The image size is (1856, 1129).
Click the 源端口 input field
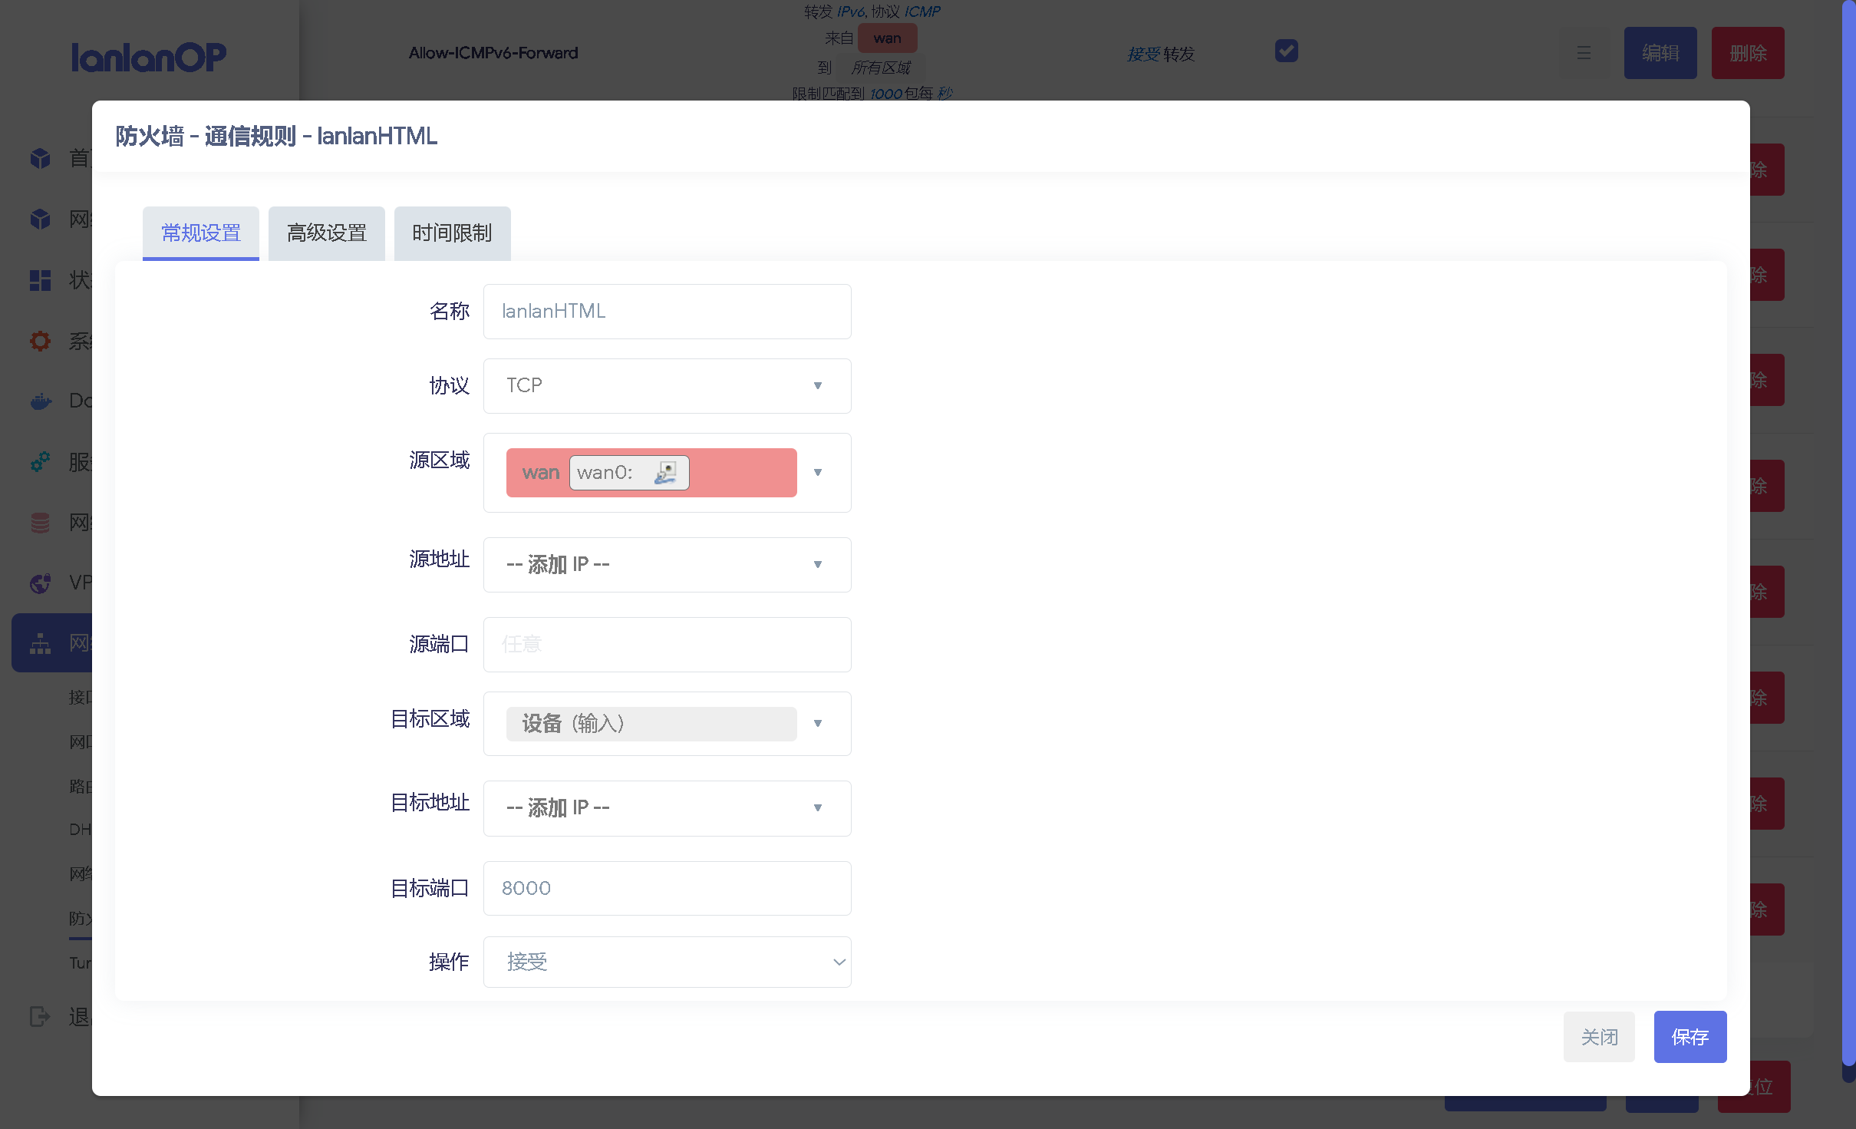click(668, 645)
